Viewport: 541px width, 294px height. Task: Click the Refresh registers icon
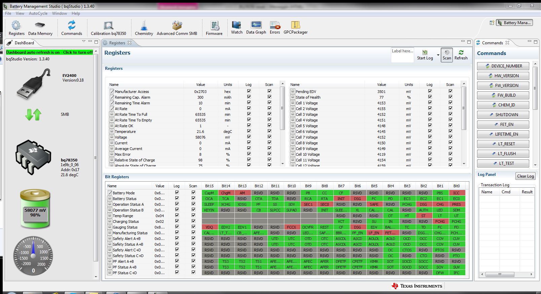tap(461, 55)
